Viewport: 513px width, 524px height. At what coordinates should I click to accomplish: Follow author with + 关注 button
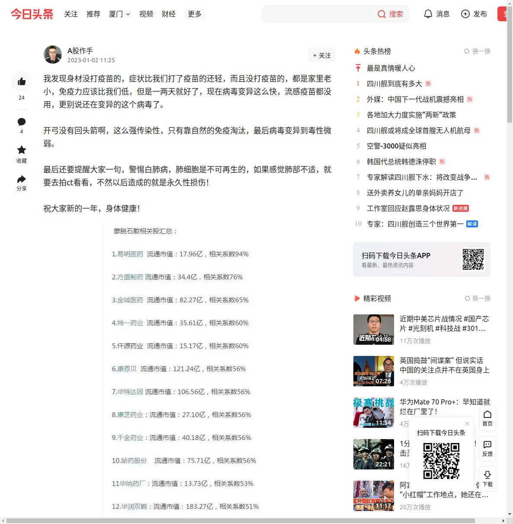[x=322, y=55]
